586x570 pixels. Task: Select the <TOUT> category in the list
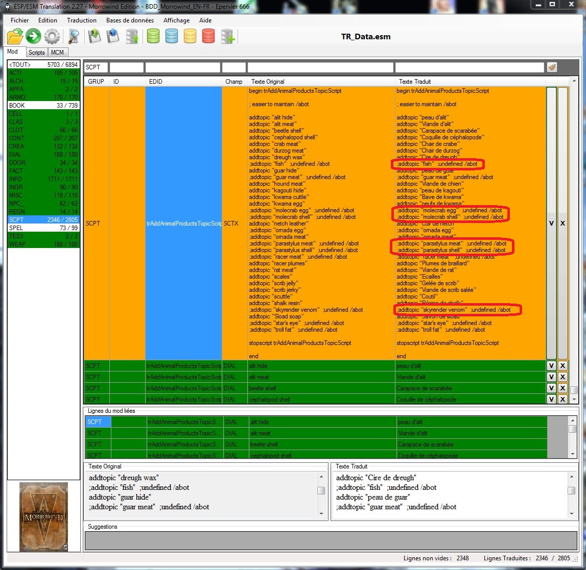[43, 65]
